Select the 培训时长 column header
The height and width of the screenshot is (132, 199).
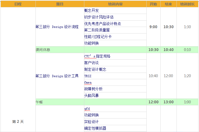[x=187, y=4]
